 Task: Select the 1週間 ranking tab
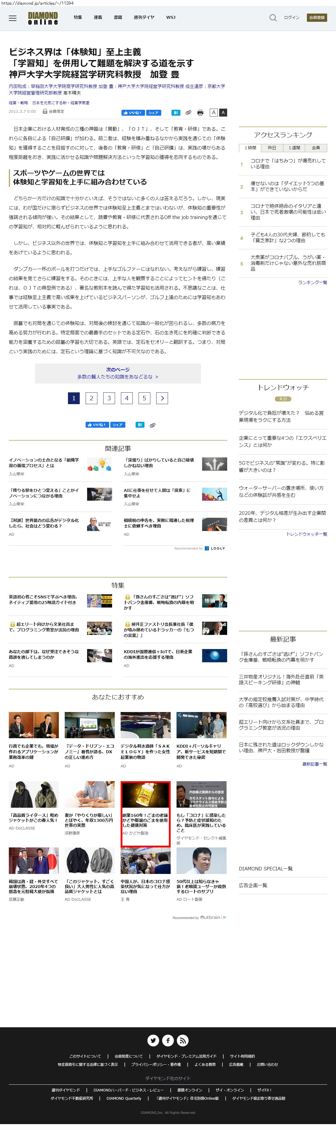pos(294,148)
